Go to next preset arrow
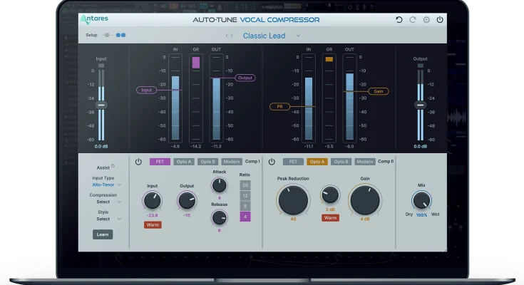Viewport: 524px width, 285px height. [x=232, y=35]
